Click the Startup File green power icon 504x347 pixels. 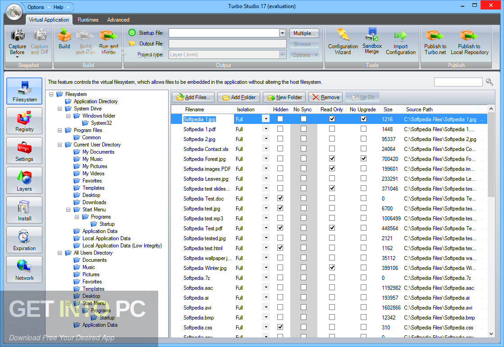(132, 32)
